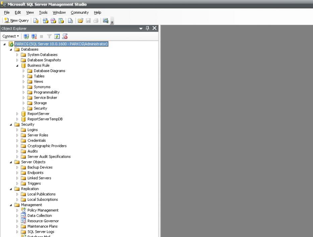Screen dimensions: 313x237
Task: Select SQL Server Logs tree item
Action: 41,232
